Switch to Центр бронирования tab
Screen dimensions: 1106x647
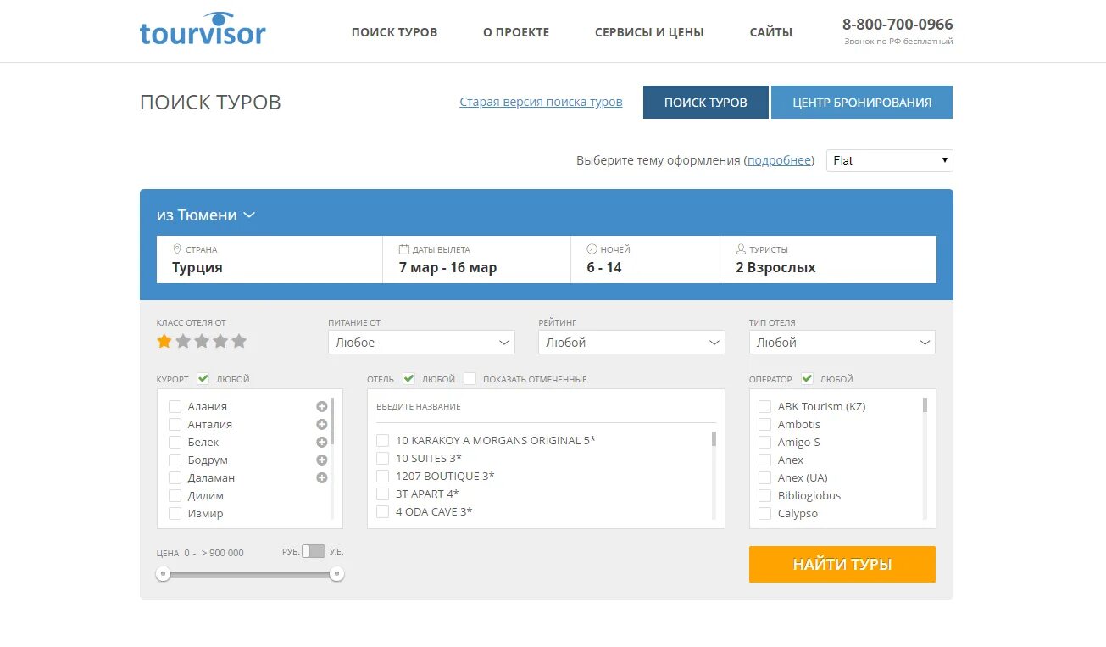862,102
